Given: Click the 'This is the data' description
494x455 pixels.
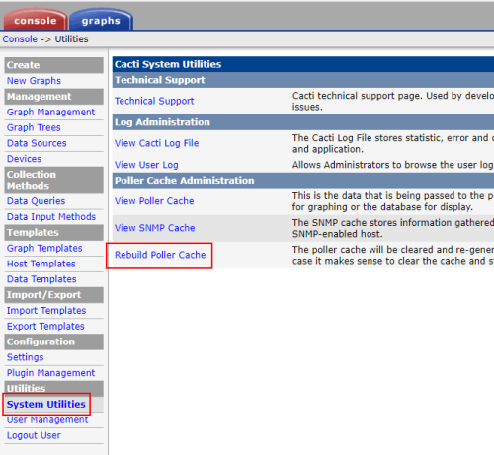Looking at the screenshot, I should [x=393, y=201].
